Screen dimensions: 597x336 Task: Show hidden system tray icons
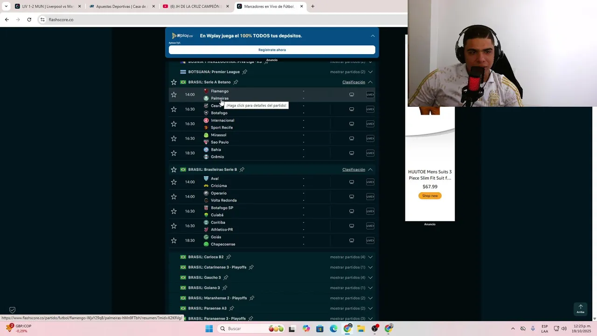pyautogui.click(x=513, y=329)
